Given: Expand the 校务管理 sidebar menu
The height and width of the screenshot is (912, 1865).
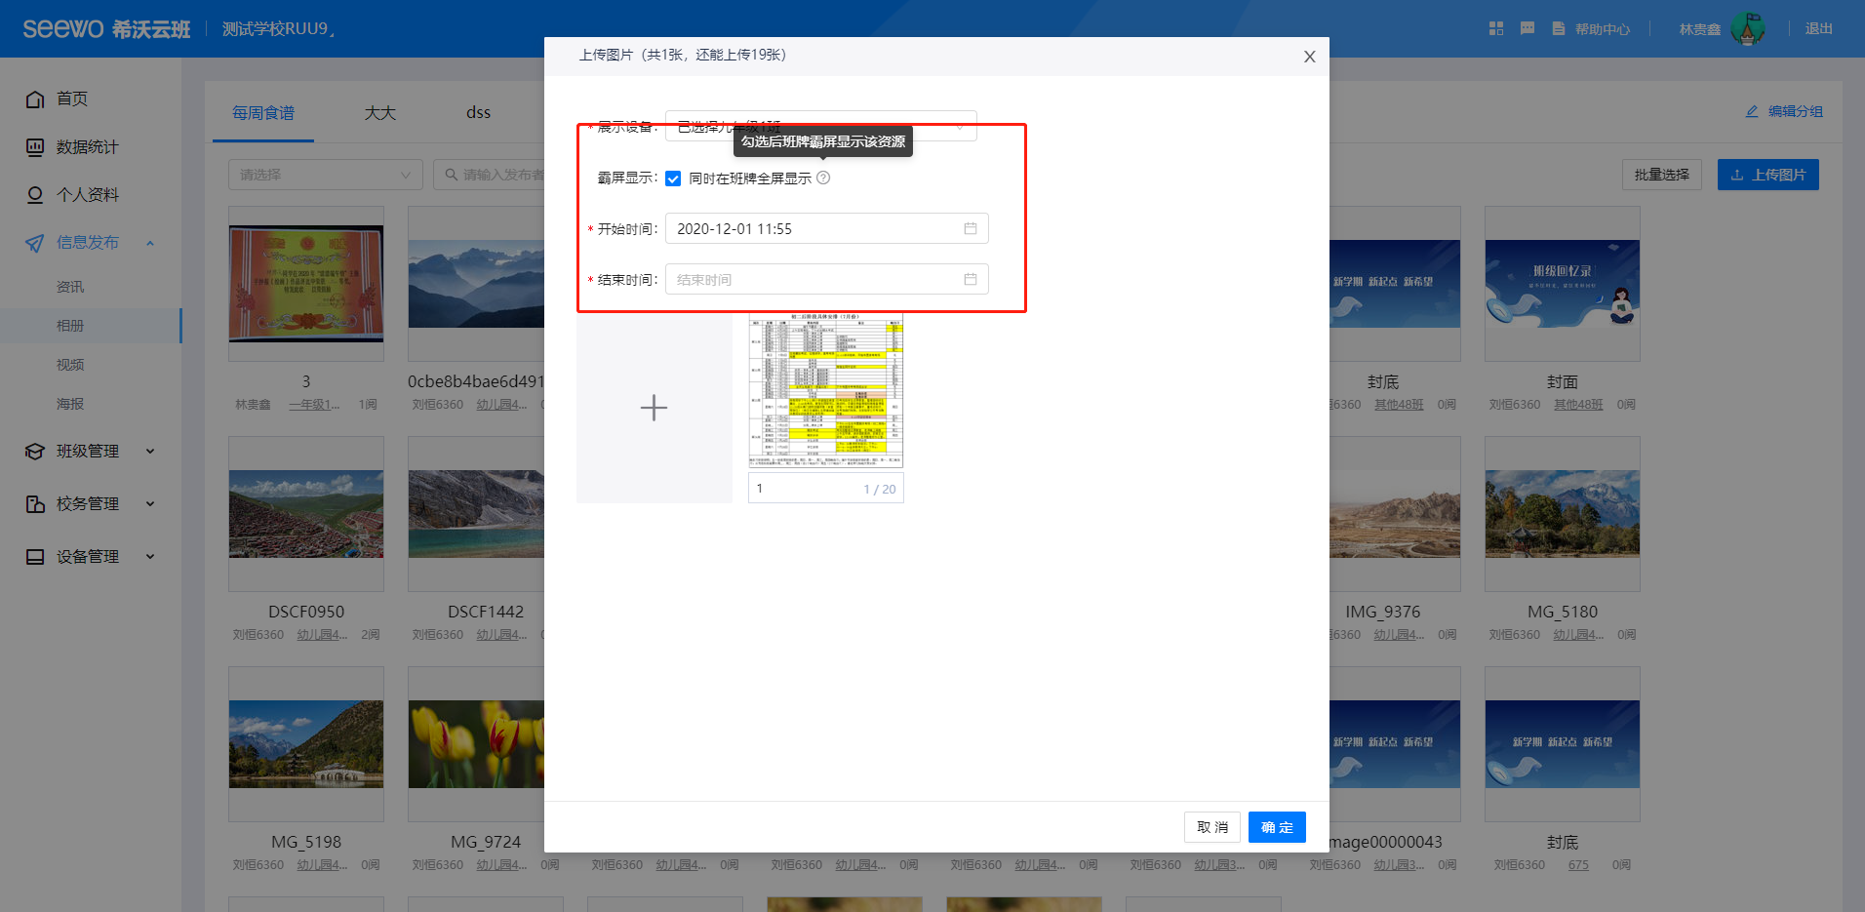Looking at the screenshot, I should click(x=88, y=503).
